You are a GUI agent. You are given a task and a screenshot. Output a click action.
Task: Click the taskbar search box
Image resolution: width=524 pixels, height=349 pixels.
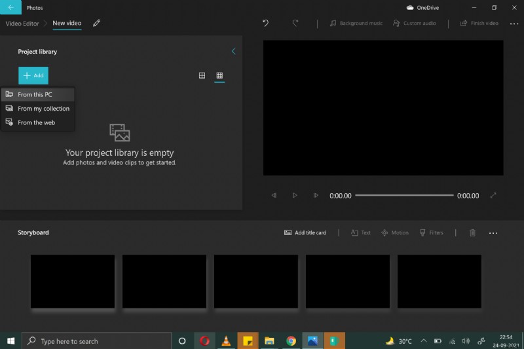click(96, 341)
